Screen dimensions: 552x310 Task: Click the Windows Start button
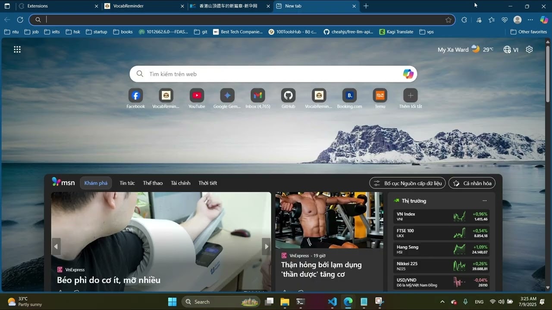coord(172,302)
